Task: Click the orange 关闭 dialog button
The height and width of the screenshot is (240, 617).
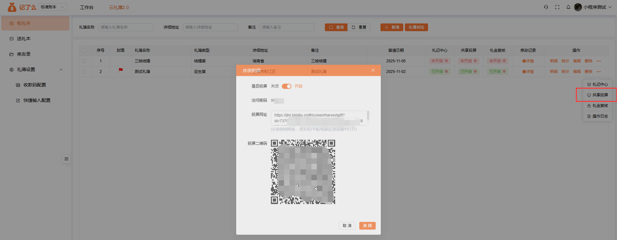Action: tap(367, 226)
